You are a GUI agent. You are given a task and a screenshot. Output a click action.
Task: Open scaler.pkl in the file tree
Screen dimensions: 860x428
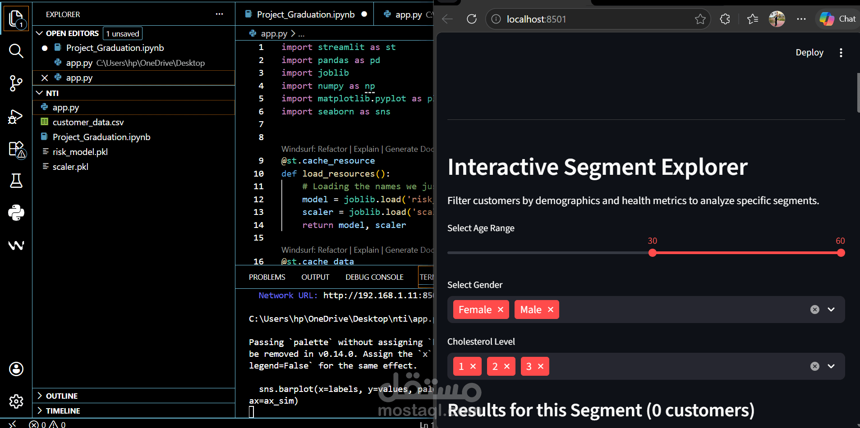coord(134,167)
